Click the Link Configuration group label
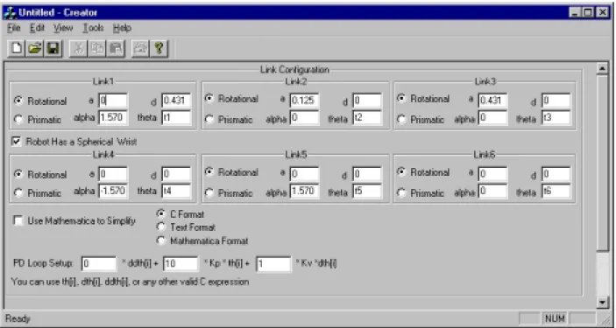The width and height of the screenshot is (616, 328). (x=294, y=70)
